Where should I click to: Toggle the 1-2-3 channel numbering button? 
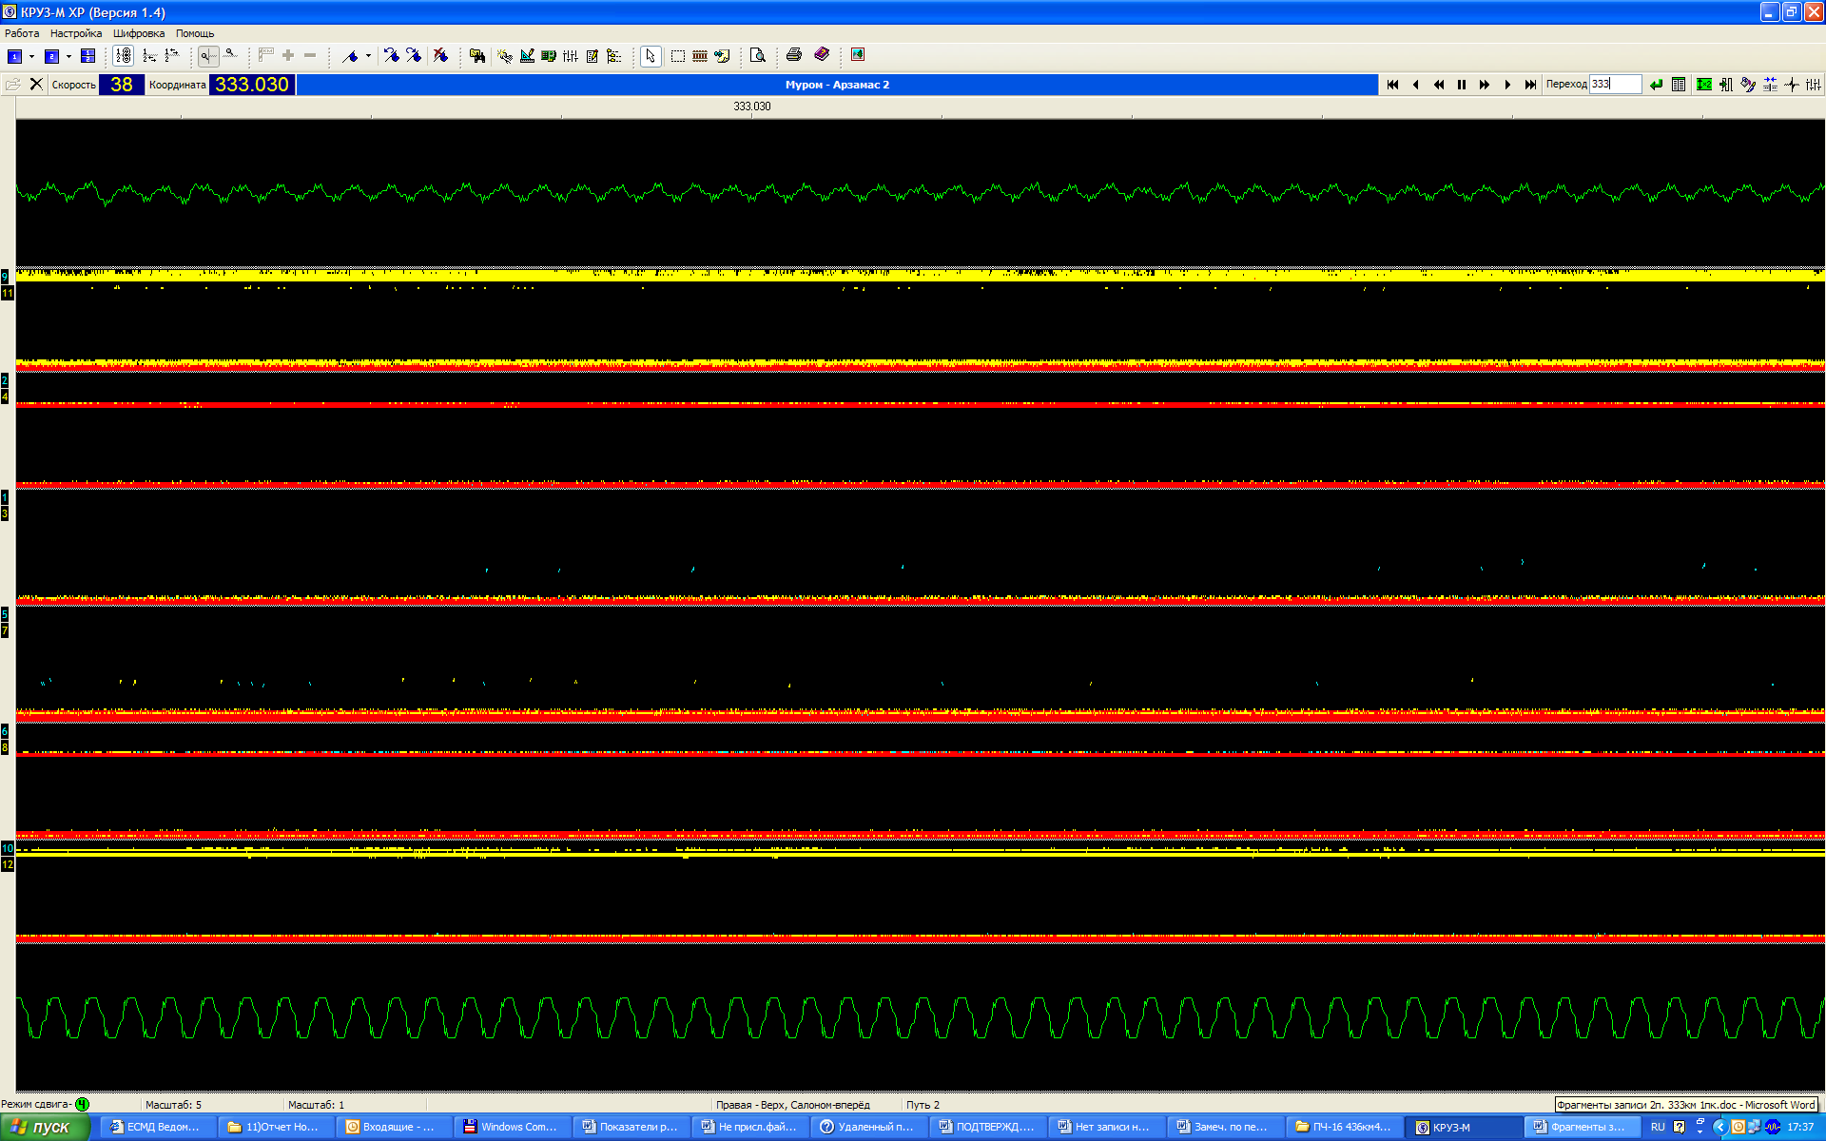click(124, 56)
